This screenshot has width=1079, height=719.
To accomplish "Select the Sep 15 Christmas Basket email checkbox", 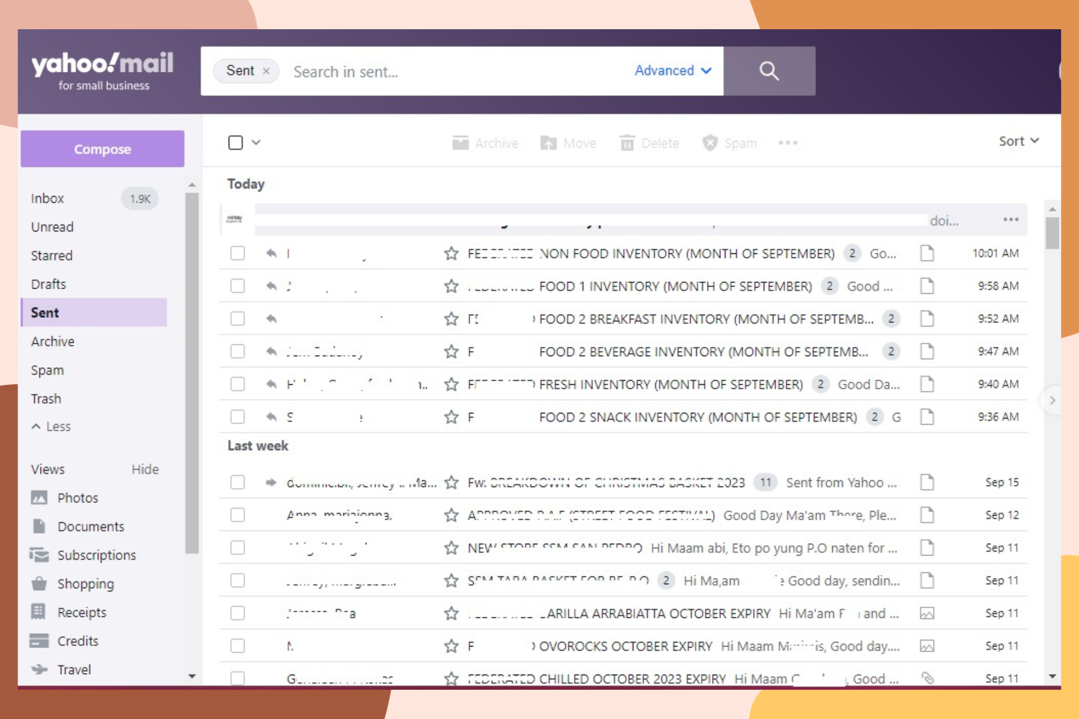I will click(238, 483).
